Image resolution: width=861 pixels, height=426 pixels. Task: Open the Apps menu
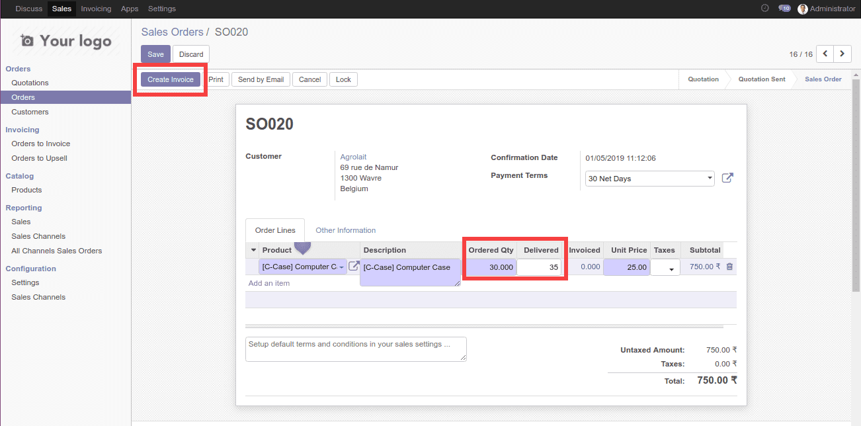click(x=130, y=9)
